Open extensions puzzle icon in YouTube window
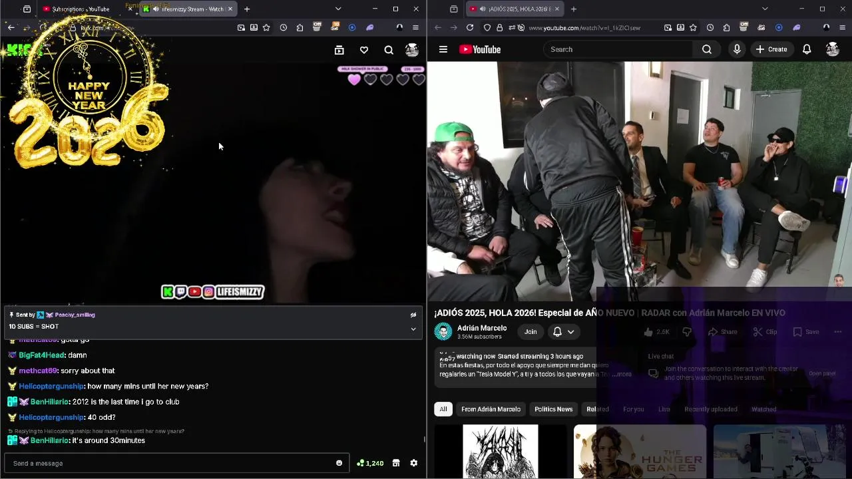The image size is (852, 479). [x=726, y=27]
